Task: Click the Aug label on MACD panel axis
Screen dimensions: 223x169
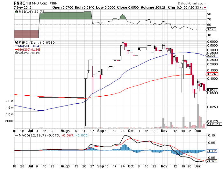Action: coord(64,166)
